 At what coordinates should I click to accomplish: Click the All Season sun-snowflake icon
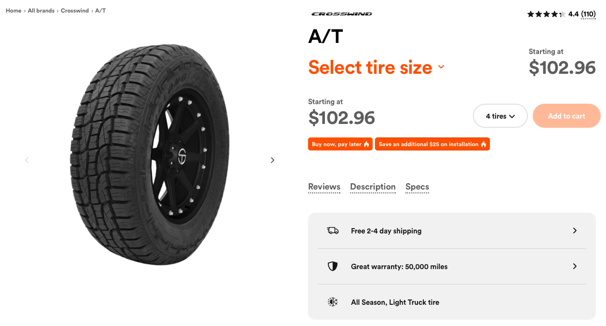tap(333, 302)
